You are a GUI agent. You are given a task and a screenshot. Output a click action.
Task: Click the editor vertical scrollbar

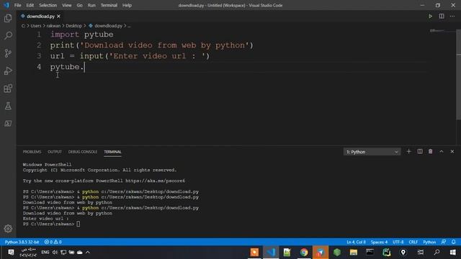click(458, 75)
